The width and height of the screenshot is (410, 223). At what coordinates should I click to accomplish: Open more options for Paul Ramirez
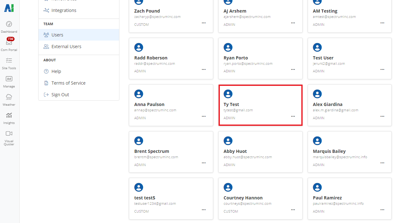[382, 210]
